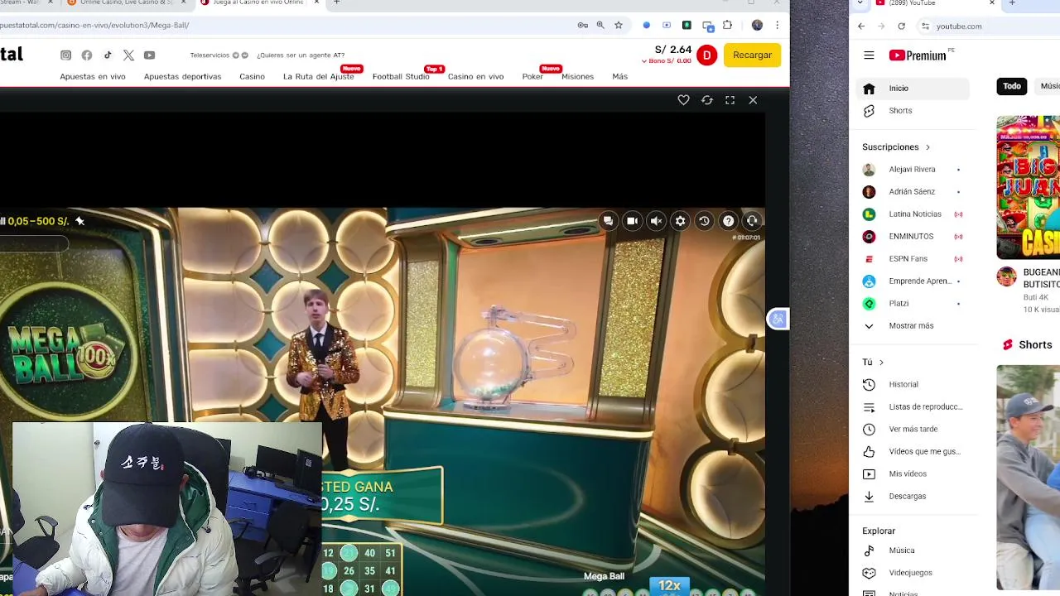This screenshot has height=596, width=1060.
Task: Expand Mostrar más subscriptions
Action: pos(912,326)
